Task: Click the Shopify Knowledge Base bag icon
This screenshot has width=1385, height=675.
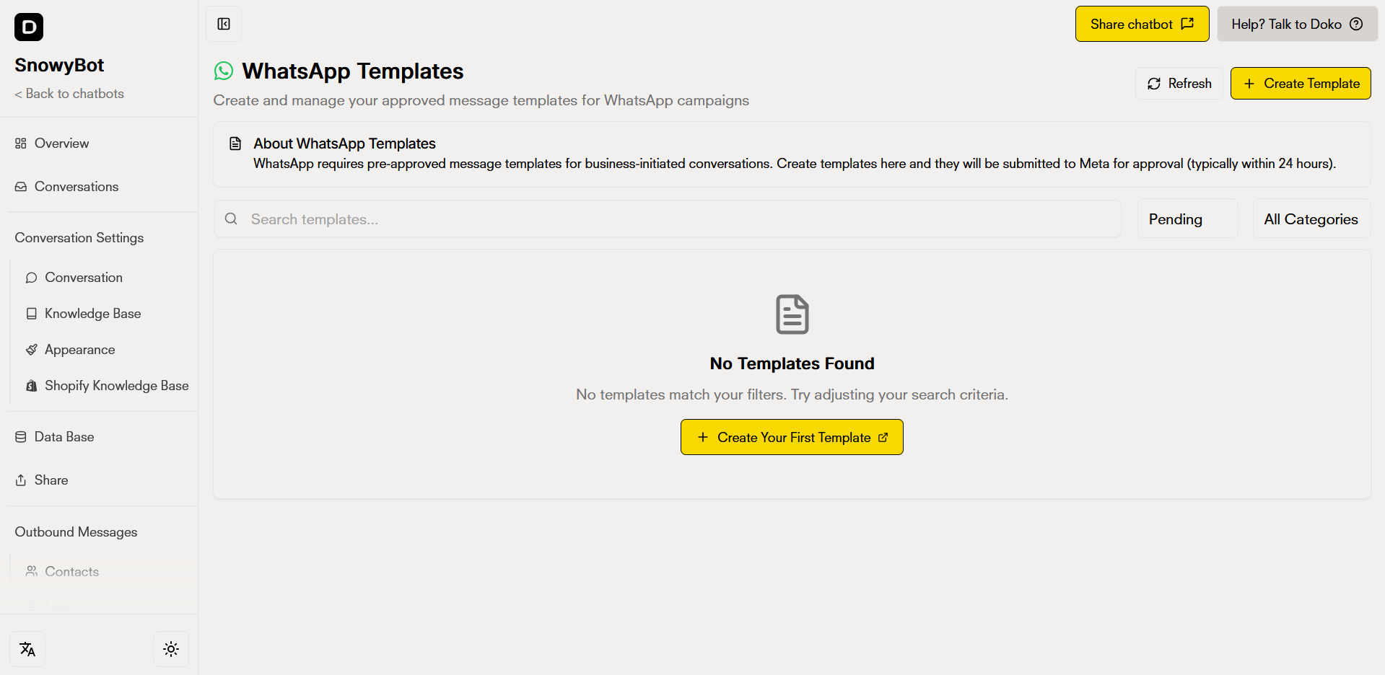Action: click(31, 385)
